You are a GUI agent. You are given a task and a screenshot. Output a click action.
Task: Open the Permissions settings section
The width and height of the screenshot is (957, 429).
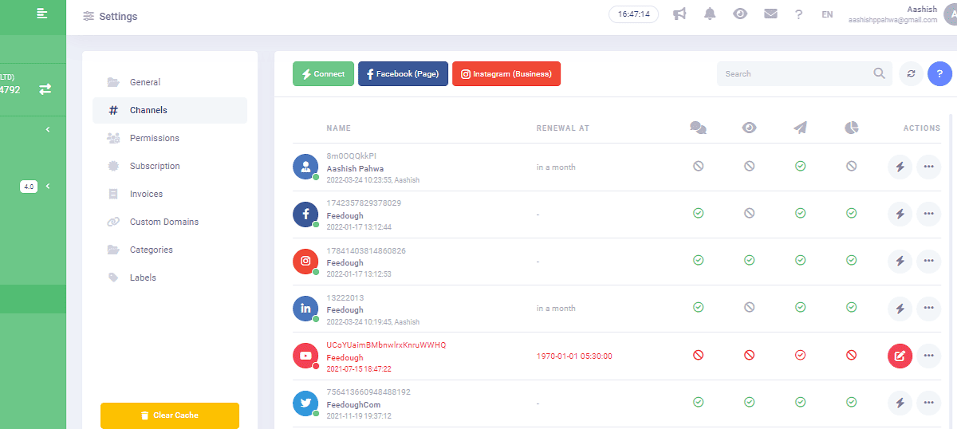pos(154,138)
